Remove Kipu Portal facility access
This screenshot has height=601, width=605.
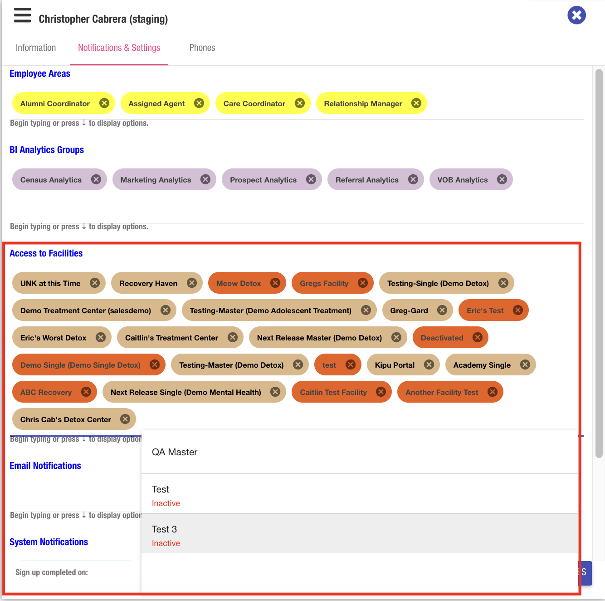[x=429, y=365]
